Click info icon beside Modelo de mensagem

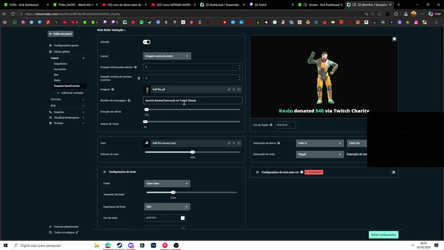point(129,100)
